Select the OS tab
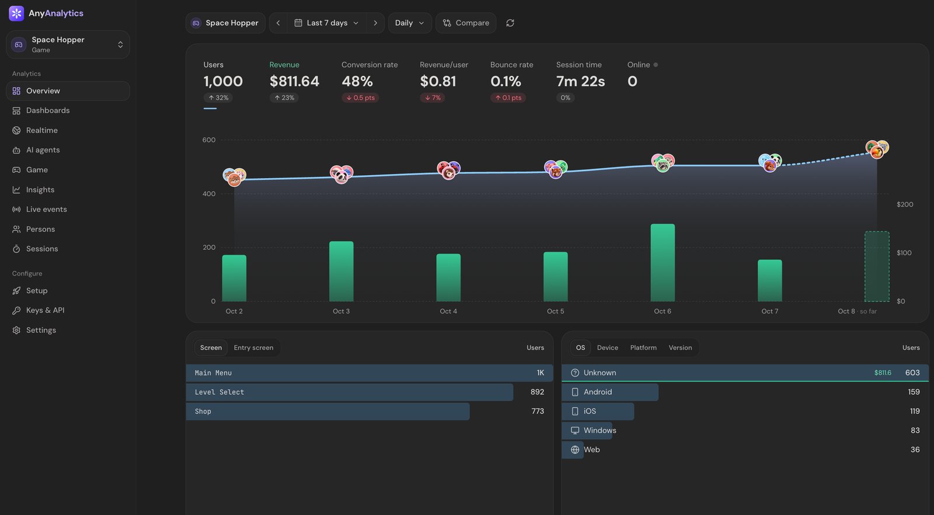Viewport: 934px width, 515px height. click(x=580, y=347)
